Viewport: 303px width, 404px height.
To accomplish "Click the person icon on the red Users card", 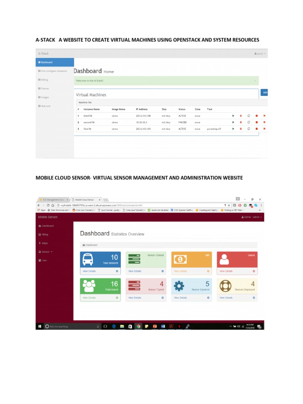I will click(224, 260).
